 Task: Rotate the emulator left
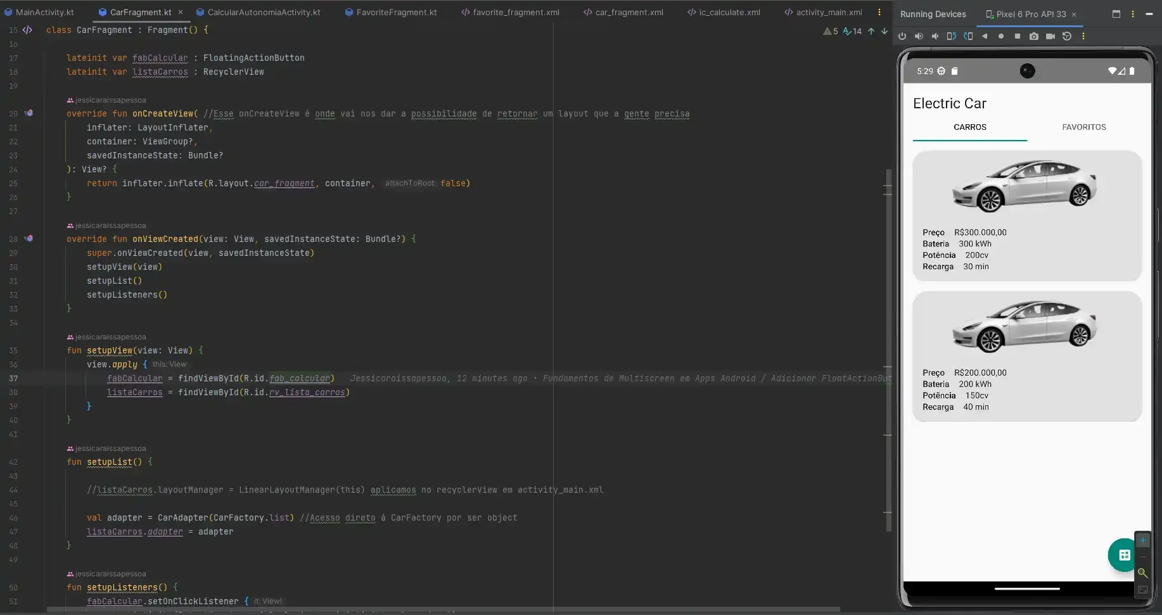(952, 36)
